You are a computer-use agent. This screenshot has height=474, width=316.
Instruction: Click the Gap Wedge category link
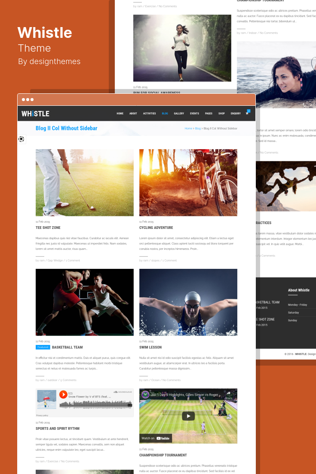pos(55,261)
